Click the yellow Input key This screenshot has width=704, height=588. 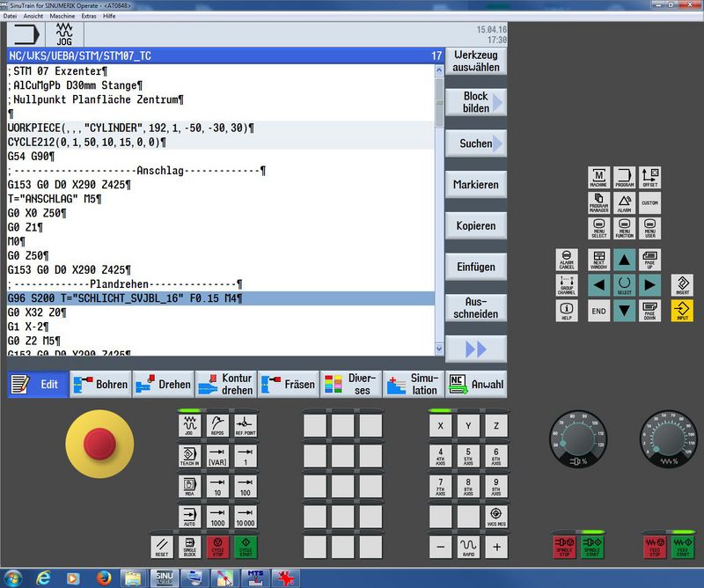[x=681, y=310]
